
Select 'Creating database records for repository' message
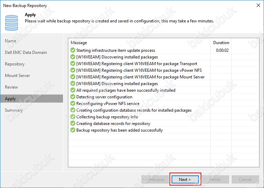pos(113,124)
